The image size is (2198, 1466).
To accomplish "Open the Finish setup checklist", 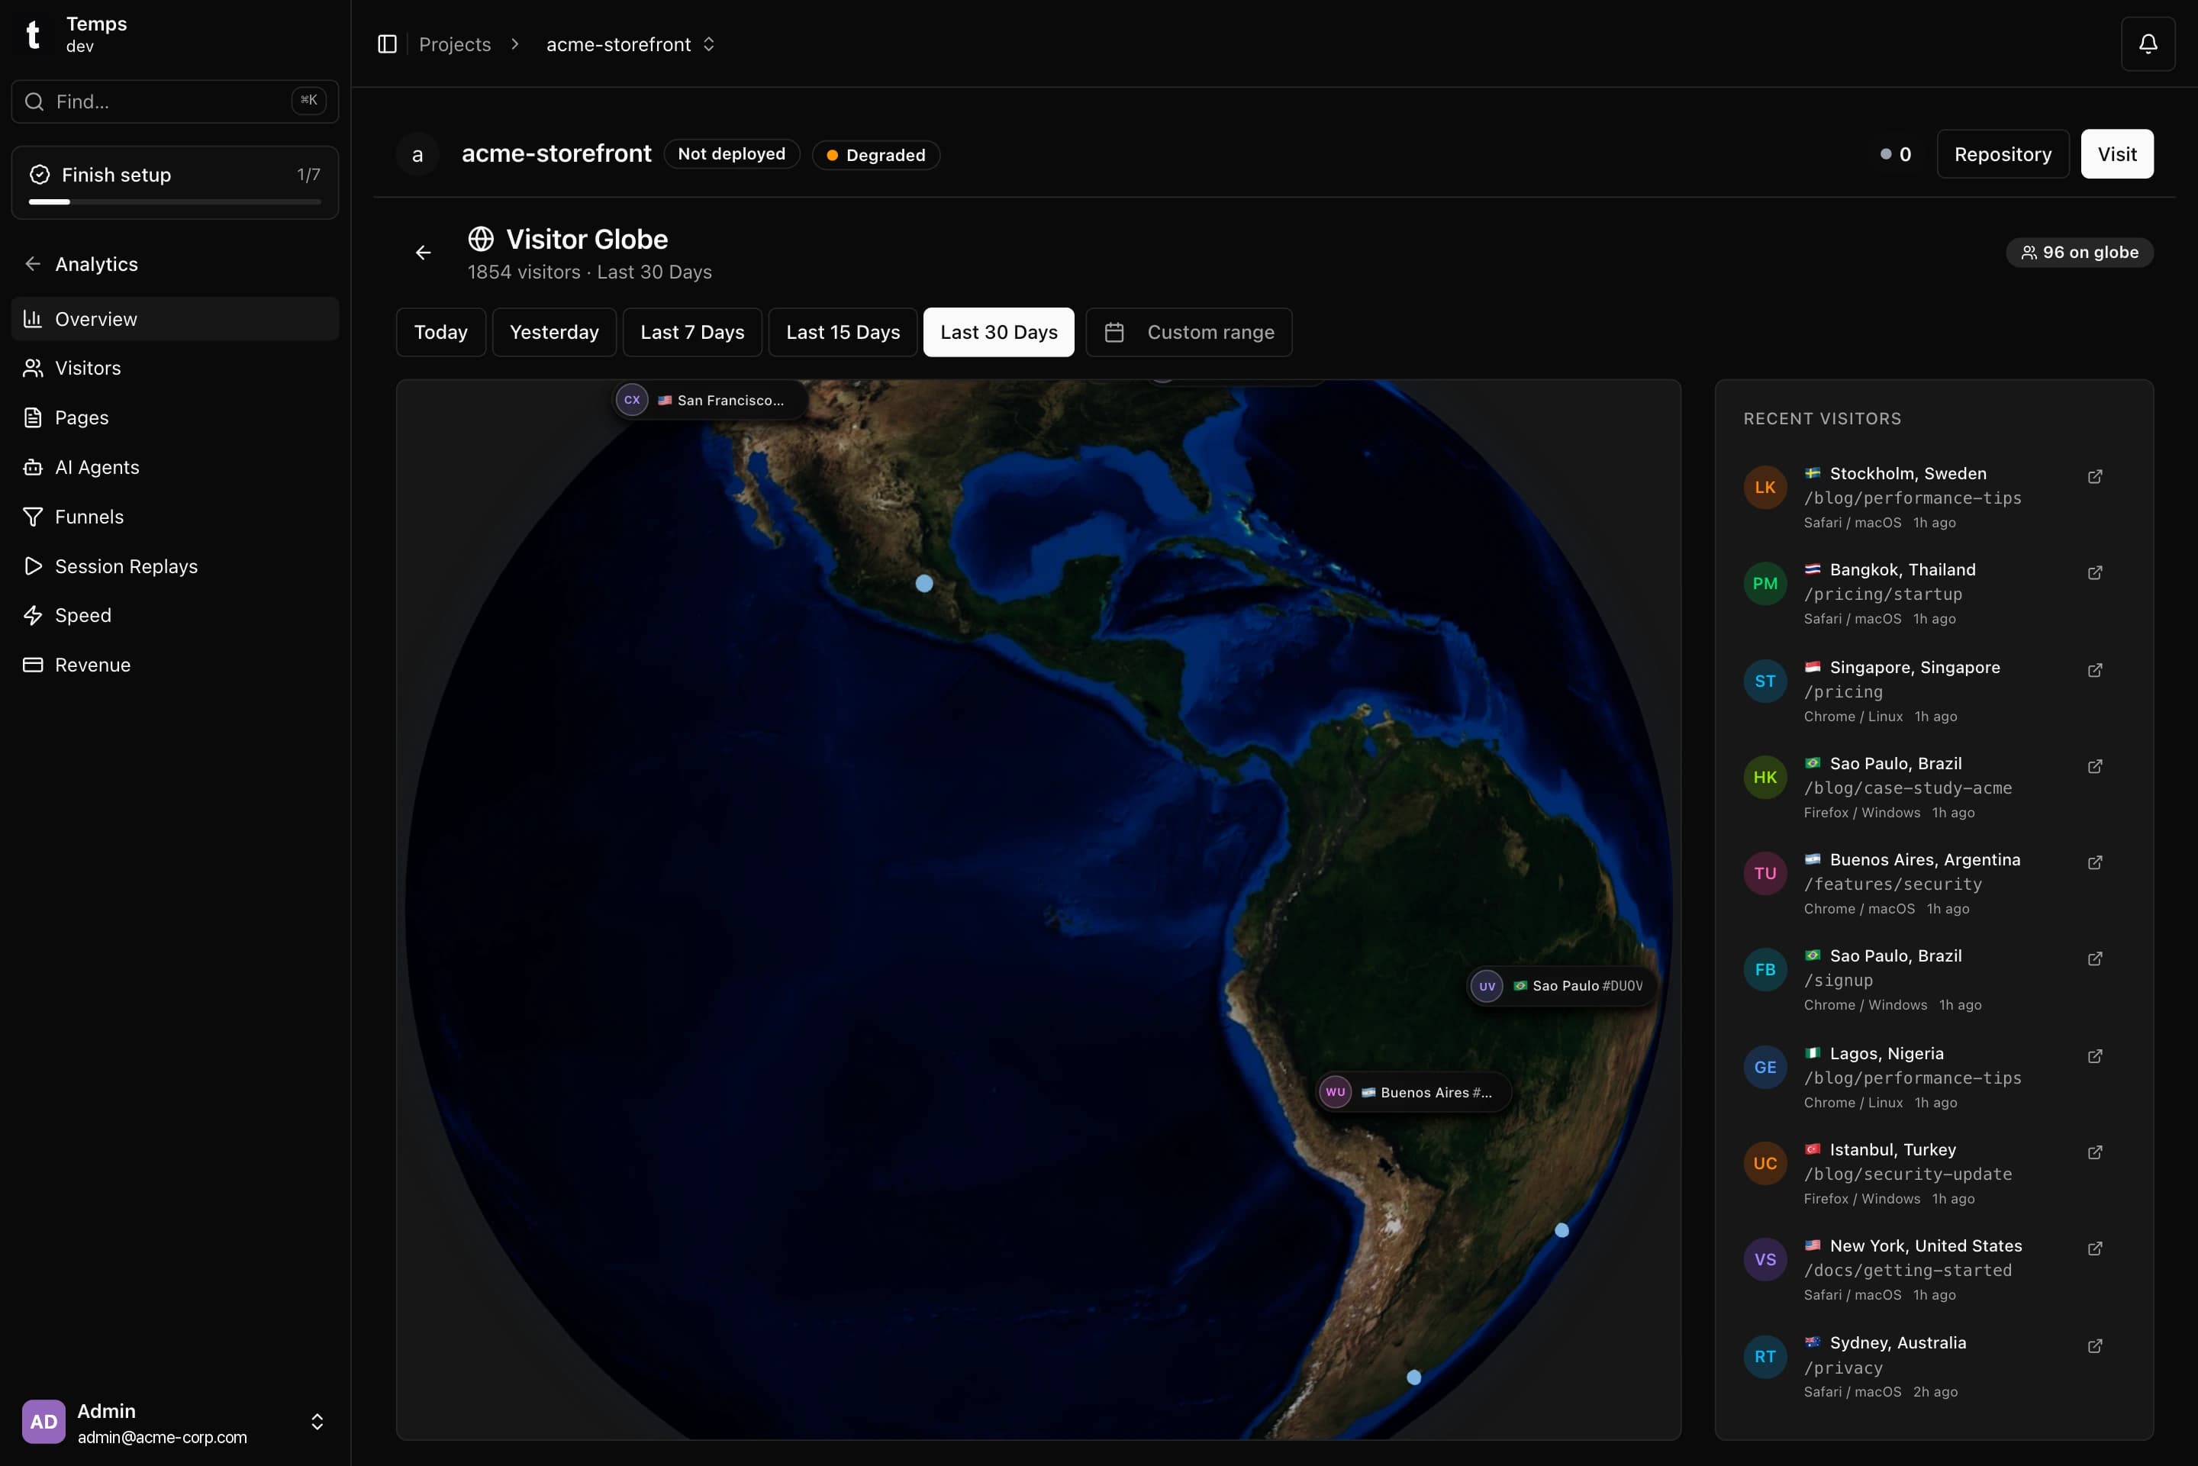I will 175,182.
